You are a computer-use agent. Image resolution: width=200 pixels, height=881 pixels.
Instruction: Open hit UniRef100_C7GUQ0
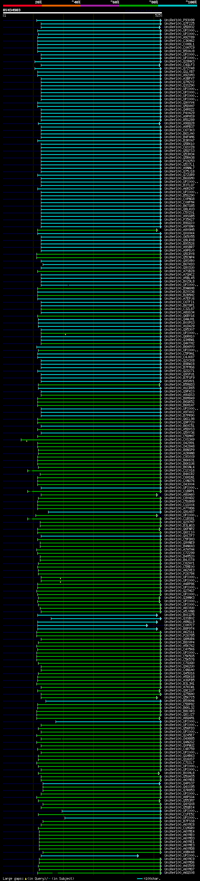[179, 663]
